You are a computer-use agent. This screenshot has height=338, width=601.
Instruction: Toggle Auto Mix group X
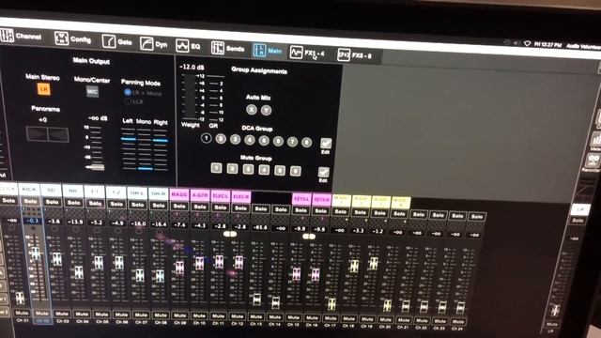pyautogui.click(x=252, y=110)
